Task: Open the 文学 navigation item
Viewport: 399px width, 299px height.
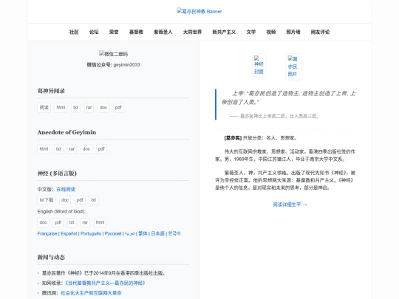Action: (251, 32)
